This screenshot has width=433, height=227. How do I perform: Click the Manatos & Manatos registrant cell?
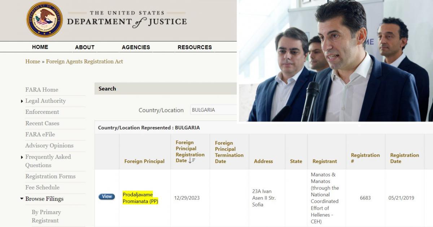[x=325, y=198]
